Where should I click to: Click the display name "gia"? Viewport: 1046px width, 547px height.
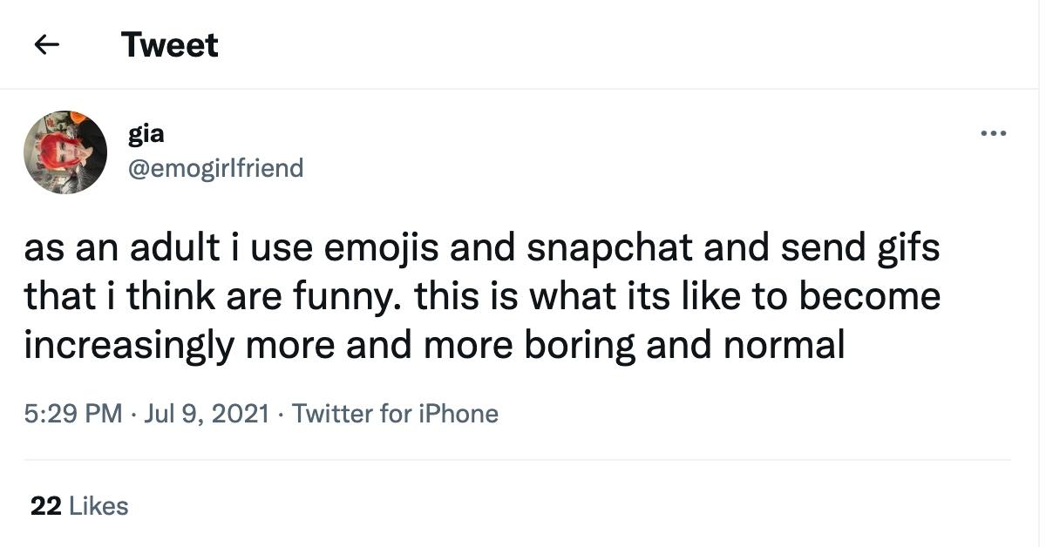[146, 134]
